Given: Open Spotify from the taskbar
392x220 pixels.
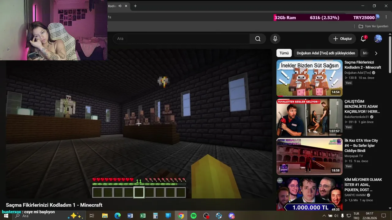Looking at the screenshot, I should click(194, 216).
